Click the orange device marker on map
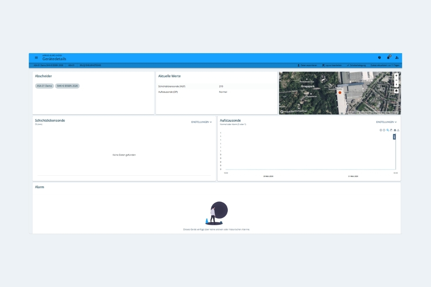The image size is (431, 287). 340,93
